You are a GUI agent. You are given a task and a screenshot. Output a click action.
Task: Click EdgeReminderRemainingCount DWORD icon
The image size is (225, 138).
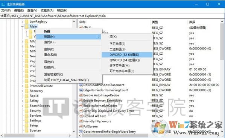(81, 90)
